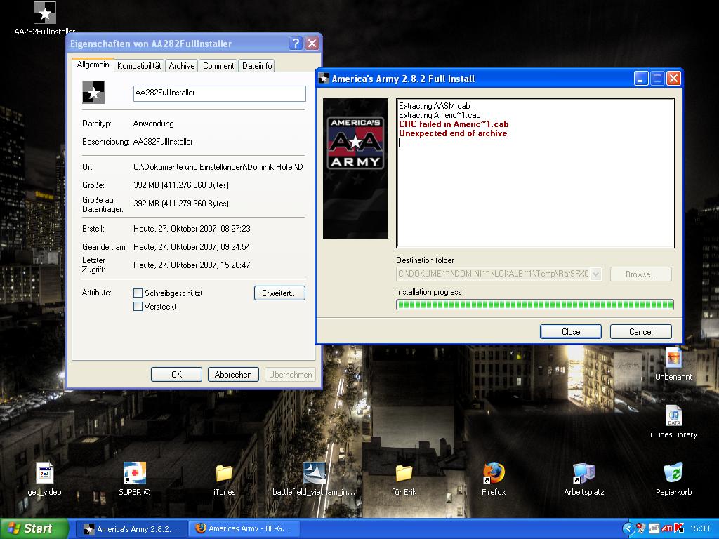719x539 pixels.
Task: Toggle the Versteckt checkbox
Action: click(x=138, y=307)
